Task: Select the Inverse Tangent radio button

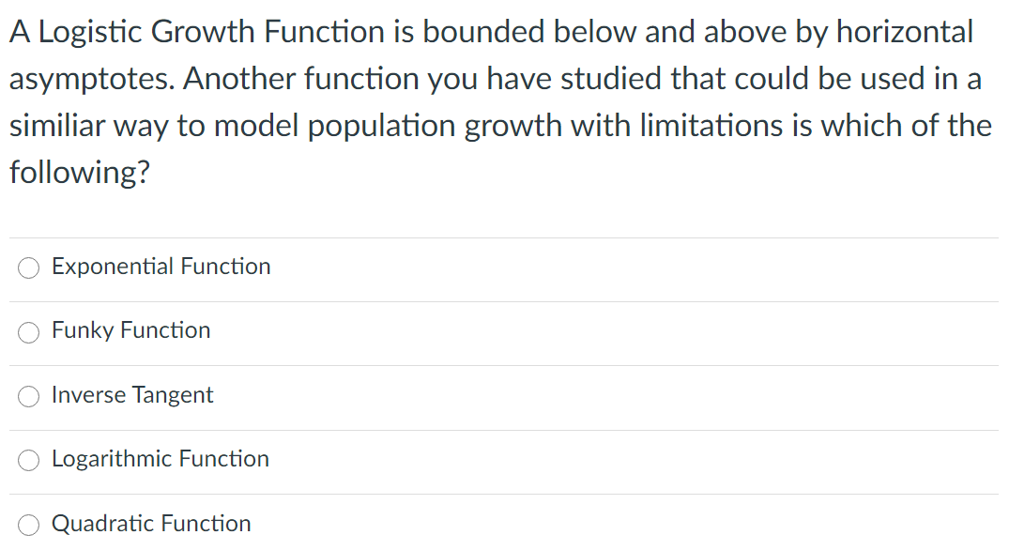Action: point(28,396)
